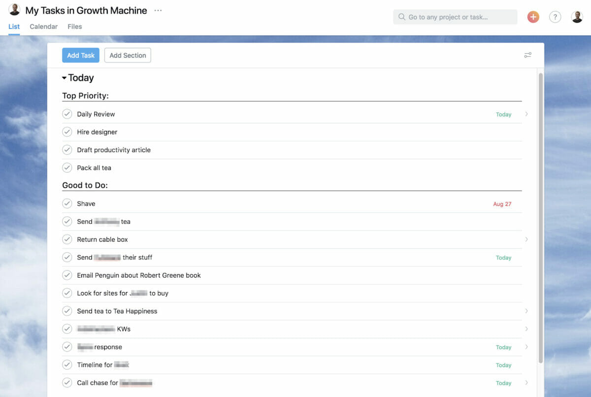Click the Add Section button

tap(128, 55)
